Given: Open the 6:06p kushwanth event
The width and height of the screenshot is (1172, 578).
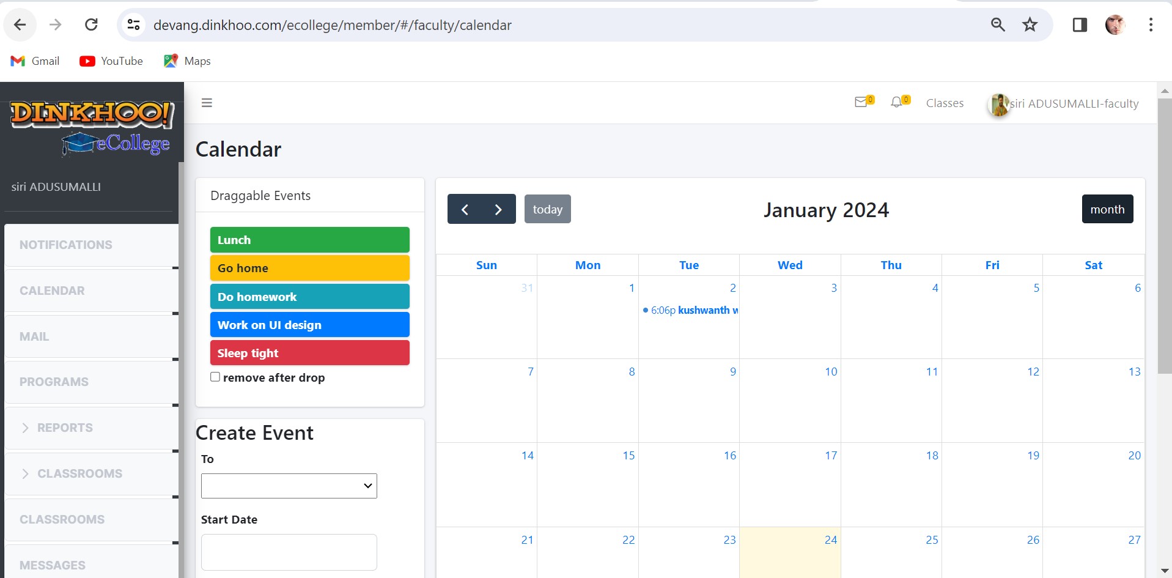Looking at the screenshot, I should pyautogui.click(x=690, y=310).
